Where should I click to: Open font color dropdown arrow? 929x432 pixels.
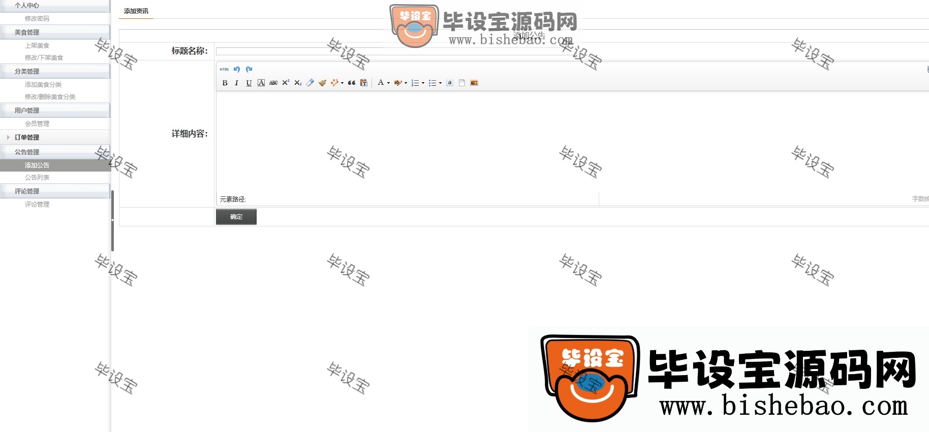click(x=388, y=83)
